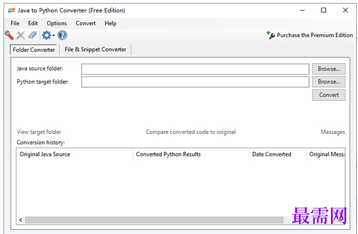Sort by Date Converted column header
358x234 pixels.
tap(278, 155)
